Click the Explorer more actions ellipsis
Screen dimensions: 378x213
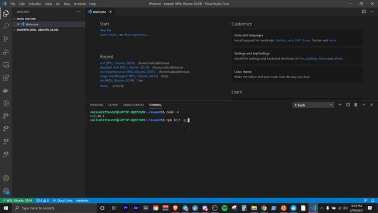[x=79, y=12]
